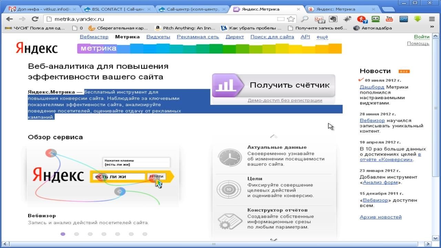Screen dimensions: 441x248
Task: Click the Google +1 extension icon
Action: [x=319, y=19]
